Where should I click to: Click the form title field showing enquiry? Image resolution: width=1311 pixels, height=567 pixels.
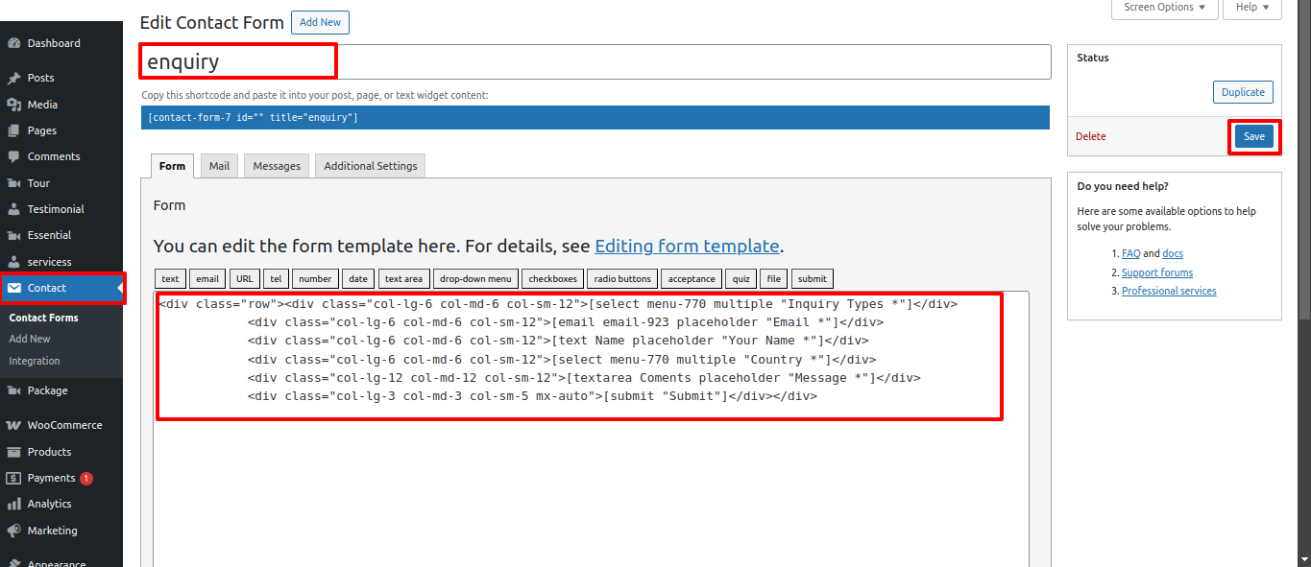coord(237,60)
